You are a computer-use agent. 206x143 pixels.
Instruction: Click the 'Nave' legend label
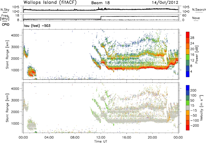point(196,18)
